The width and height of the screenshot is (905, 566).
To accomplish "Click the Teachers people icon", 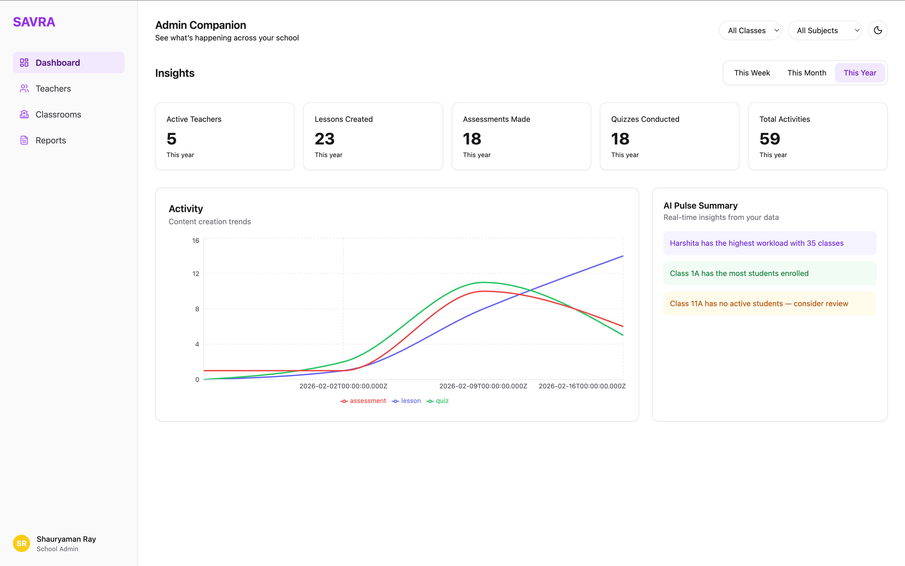I will [x=24, y=88].
